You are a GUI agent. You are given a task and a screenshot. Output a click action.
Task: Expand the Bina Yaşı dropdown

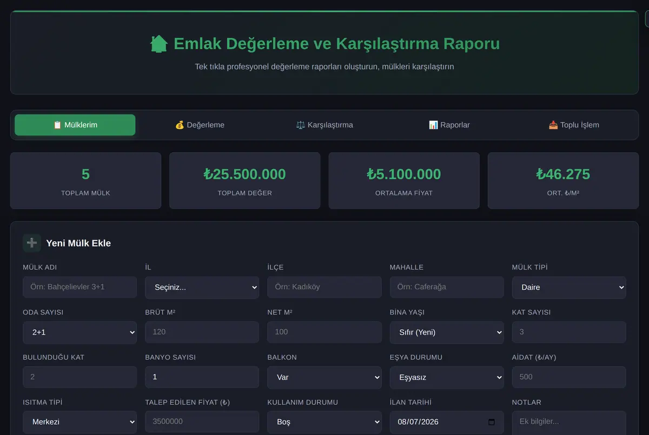(447, 332)
